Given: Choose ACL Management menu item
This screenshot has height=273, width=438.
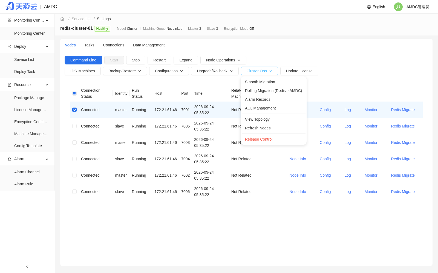Looking at the screenshot, I should (273, 108).
